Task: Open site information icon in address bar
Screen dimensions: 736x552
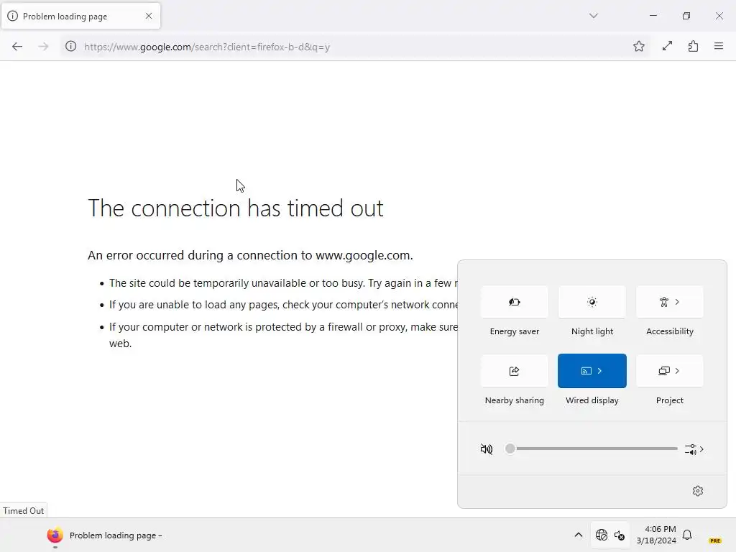Action: pyautogui.click(x=71, y=47)
